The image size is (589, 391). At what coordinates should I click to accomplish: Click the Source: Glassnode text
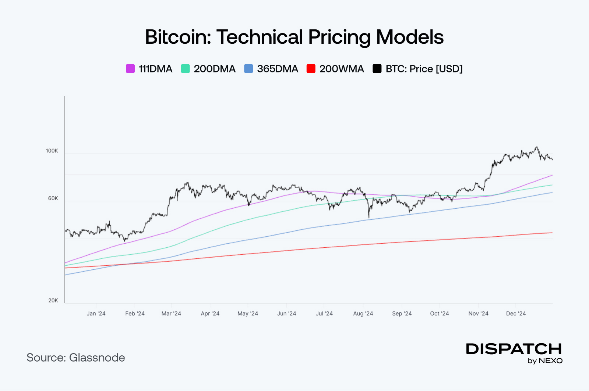[76, 358]
